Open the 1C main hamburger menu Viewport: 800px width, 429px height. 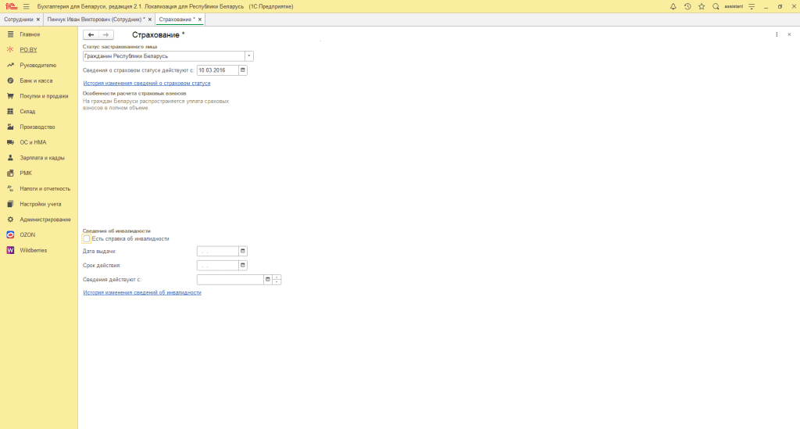pyautogui.click(x=26, y=6)
